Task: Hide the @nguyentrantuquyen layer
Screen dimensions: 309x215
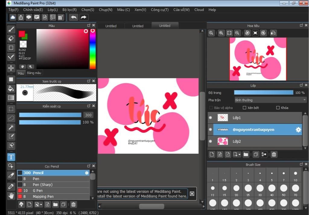Action: click(210, 129)
